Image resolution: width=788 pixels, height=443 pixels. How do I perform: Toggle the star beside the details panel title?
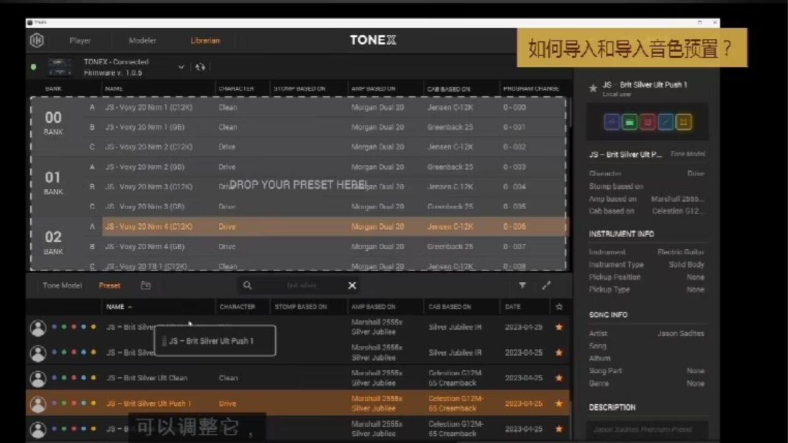(x=593, y=89)
